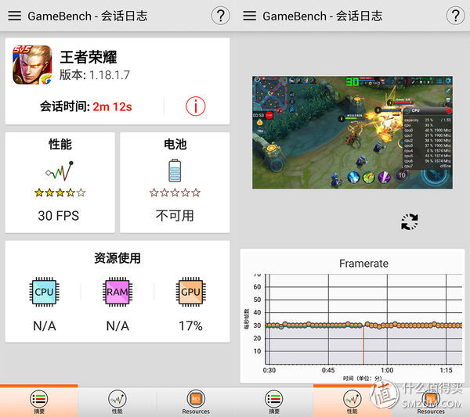470x417 pixels.
Task: Click the 0:45 time label on chart
Action: (328, 370)
